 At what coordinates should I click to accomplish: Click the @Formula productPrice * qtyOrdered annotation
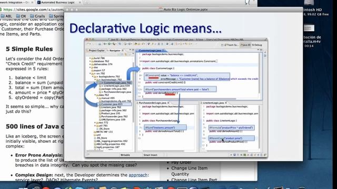tap(231, 128)
